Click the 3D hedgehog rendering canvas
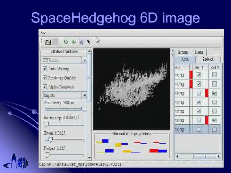This screenshot has height=173, width=231. click(x=132, y=89)
